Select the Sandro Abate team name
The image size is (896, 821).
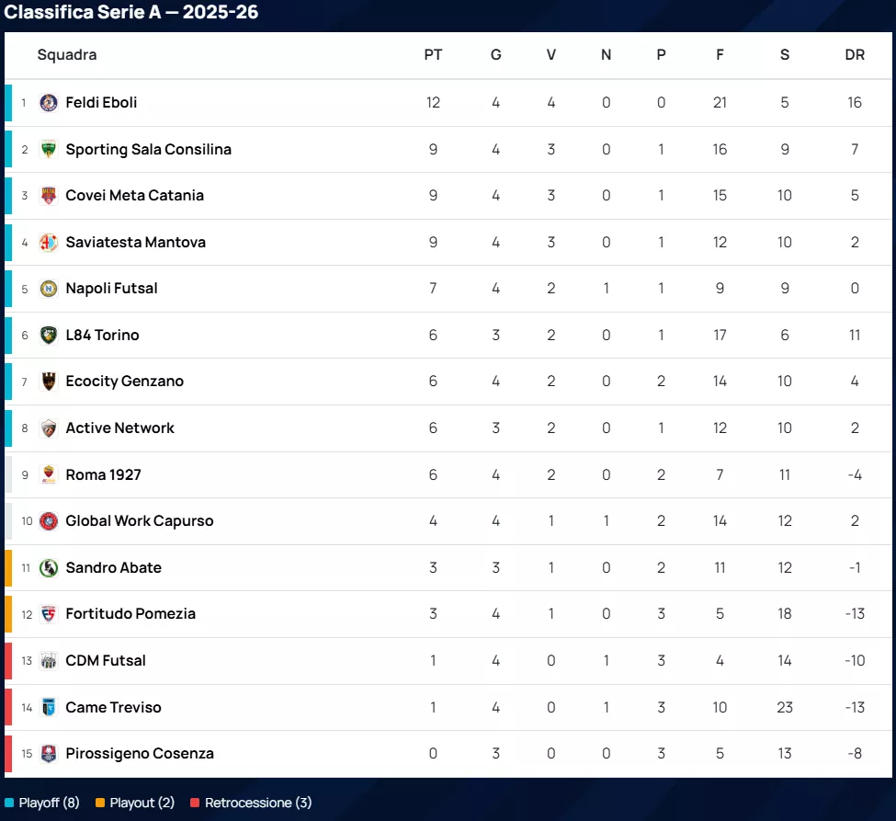[x=113, y=568]
